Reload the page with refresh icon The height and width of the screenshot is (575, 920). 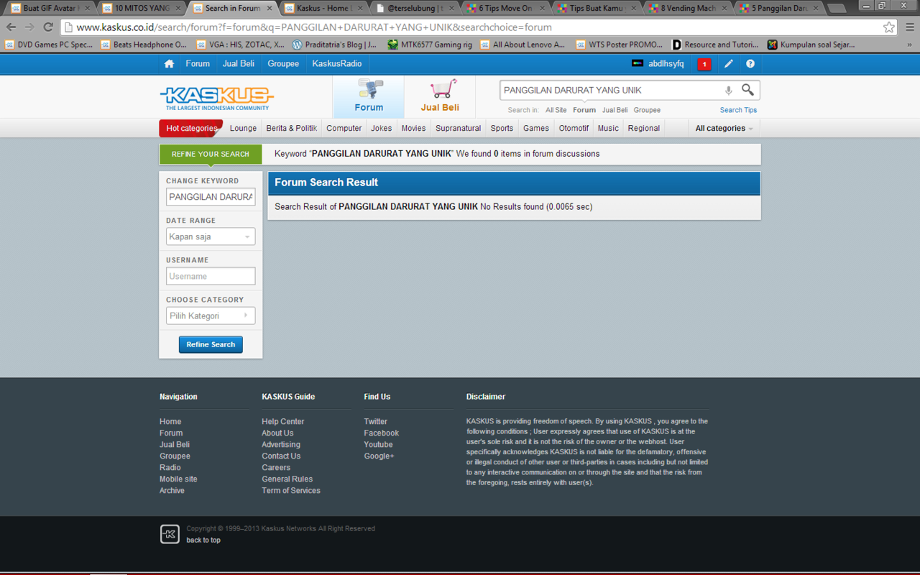coord(48,27)
